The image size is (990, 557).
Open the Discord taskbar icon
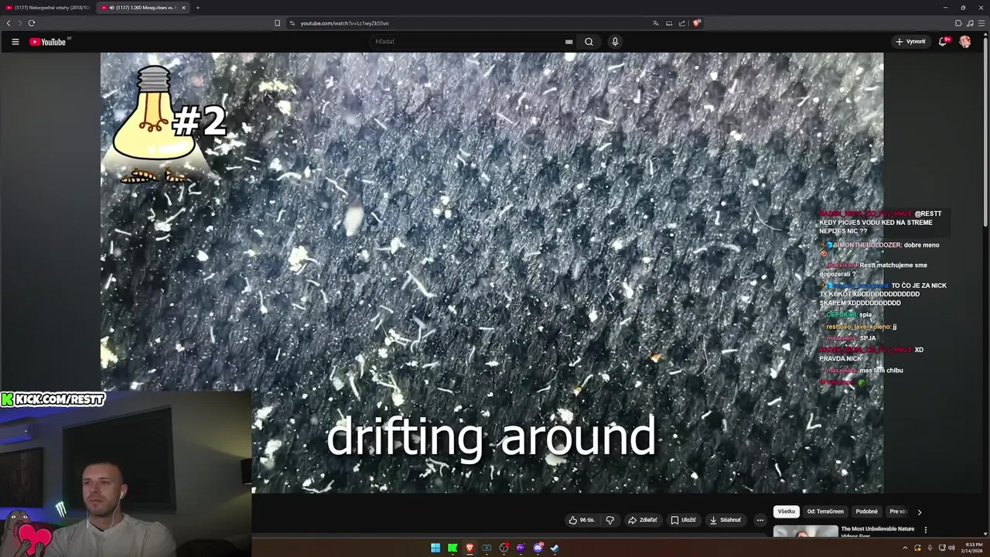click(x=538, y=548)
